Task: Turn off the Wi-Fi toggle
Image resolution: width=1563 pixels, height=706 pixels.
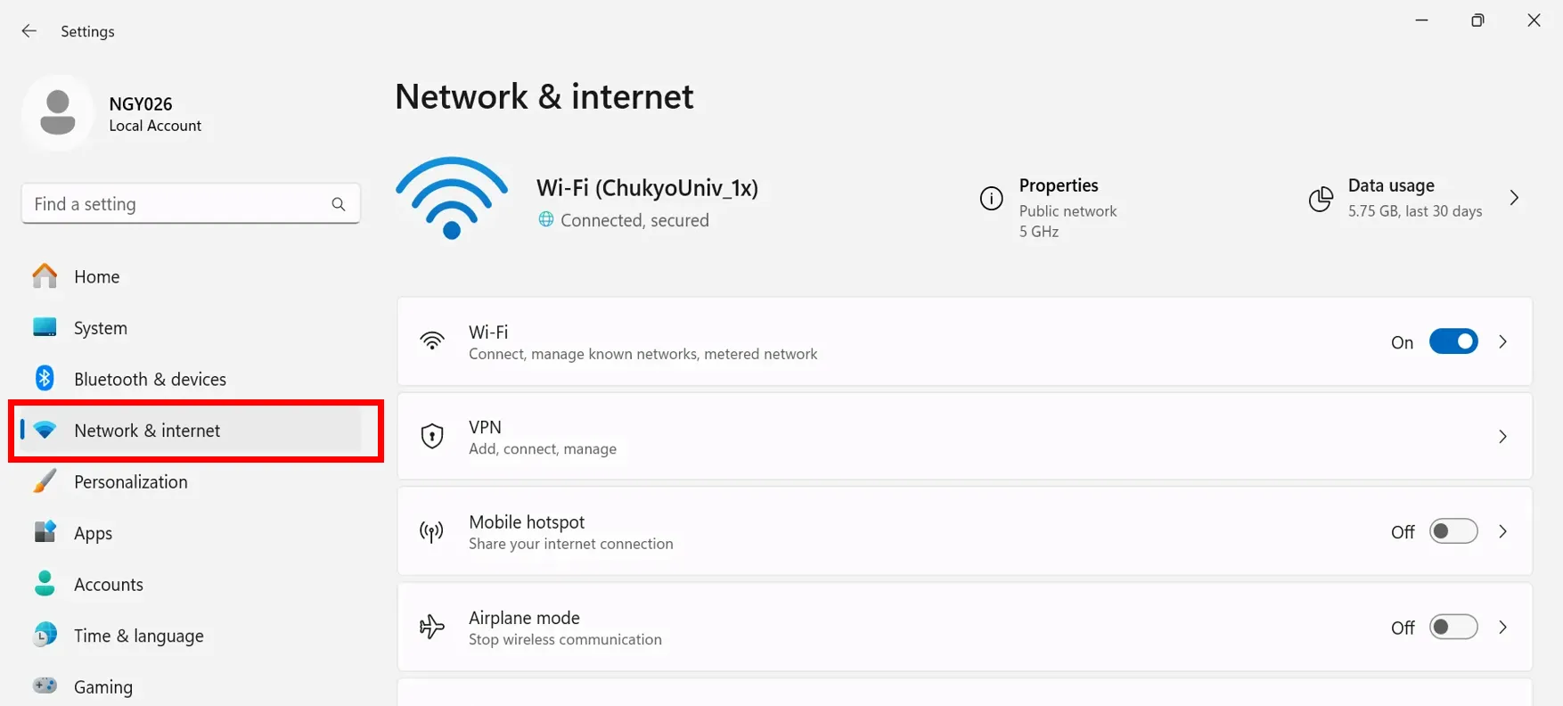Action: tap(1453, 342)
